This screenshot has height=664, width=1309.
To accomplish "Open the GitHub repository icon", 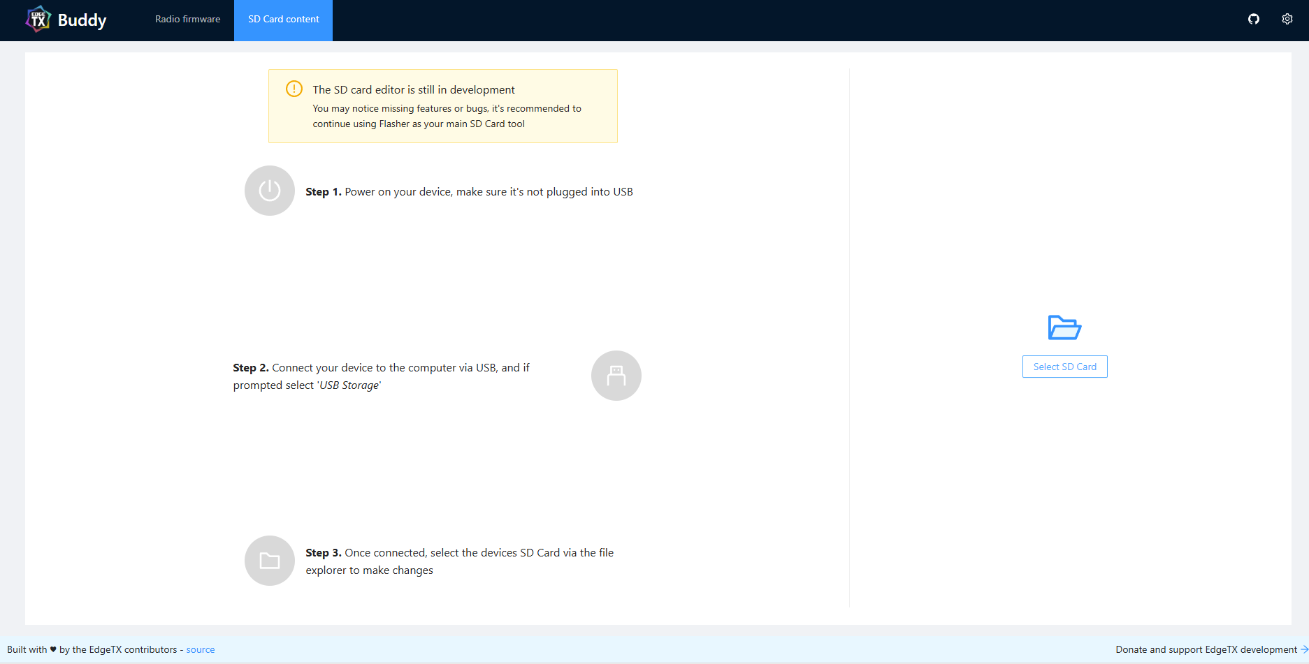I will tap(1253, 19).
